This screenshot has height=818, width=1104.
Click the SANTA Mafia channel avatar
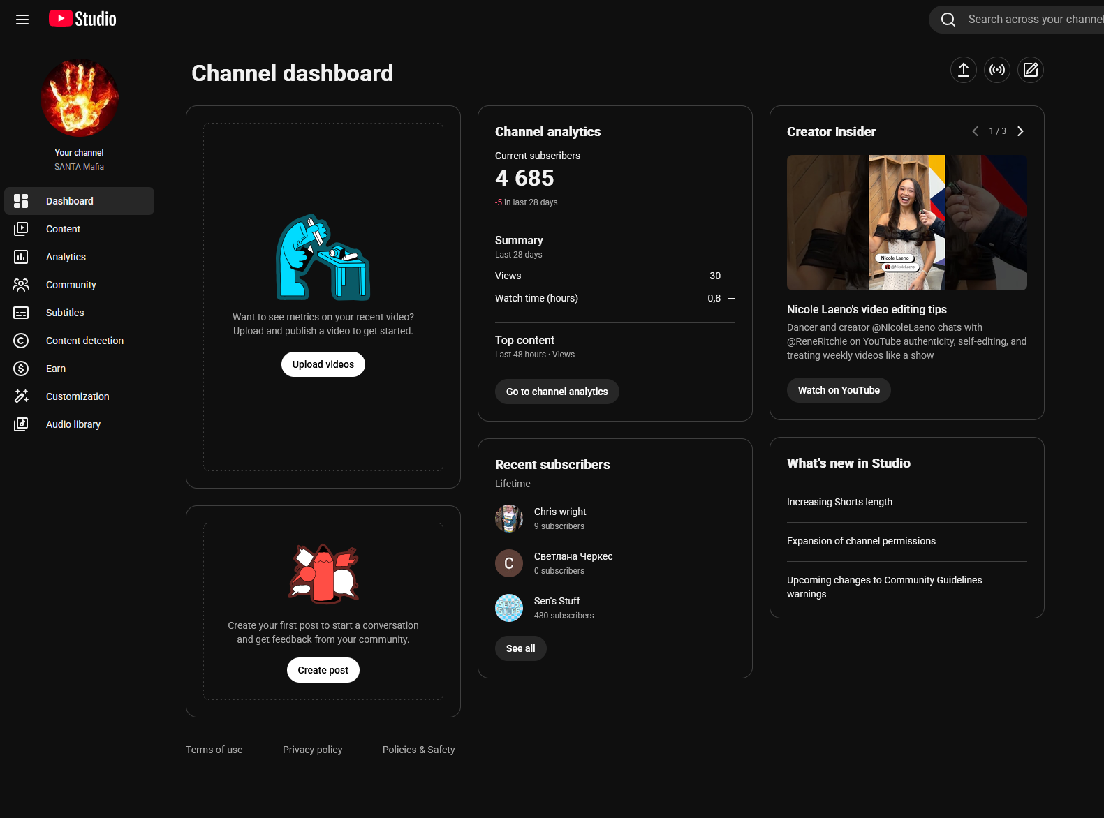(79, 98)
